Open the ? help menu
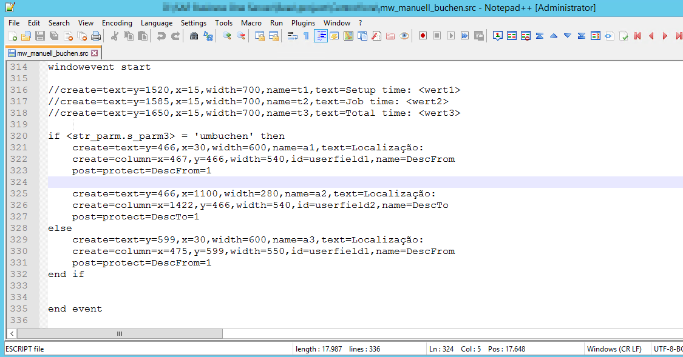The height and width of the screenshot is (357, 683). point(360,23)
